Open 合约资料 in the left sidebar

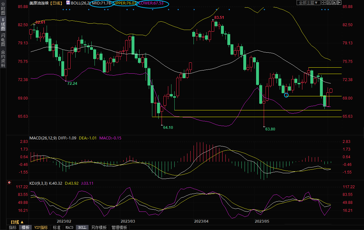[3, 59]
